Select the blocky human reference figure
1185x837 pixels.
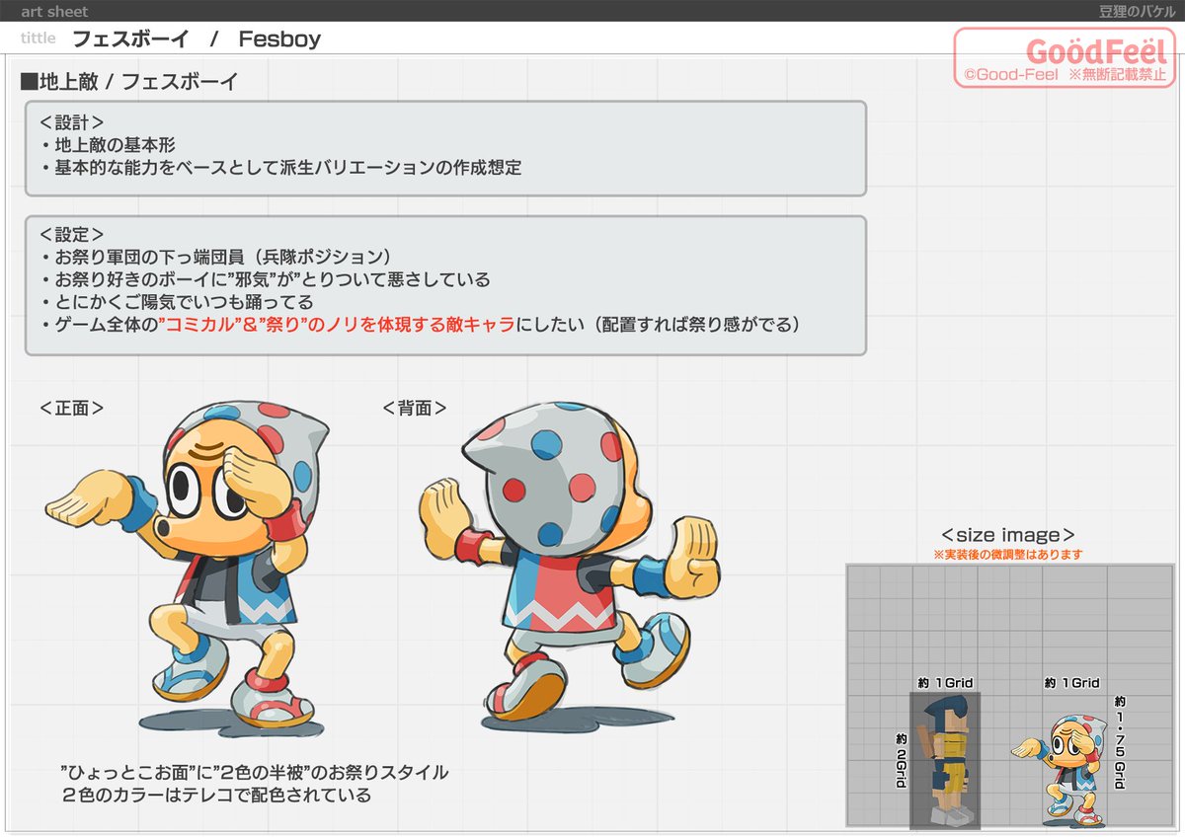click(x=945, y=760)
